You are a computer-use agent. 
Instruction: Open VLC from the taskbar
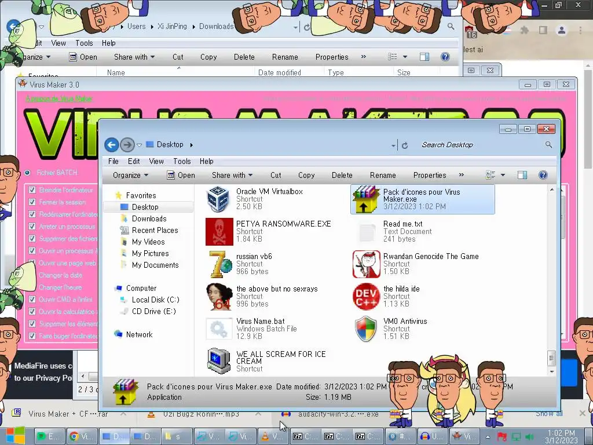274,437
